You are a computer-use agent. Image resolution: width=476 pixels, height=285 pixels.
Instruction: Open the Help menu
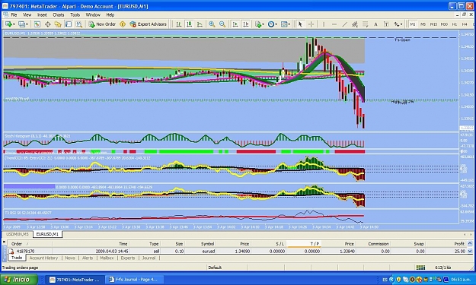(110, 15)
